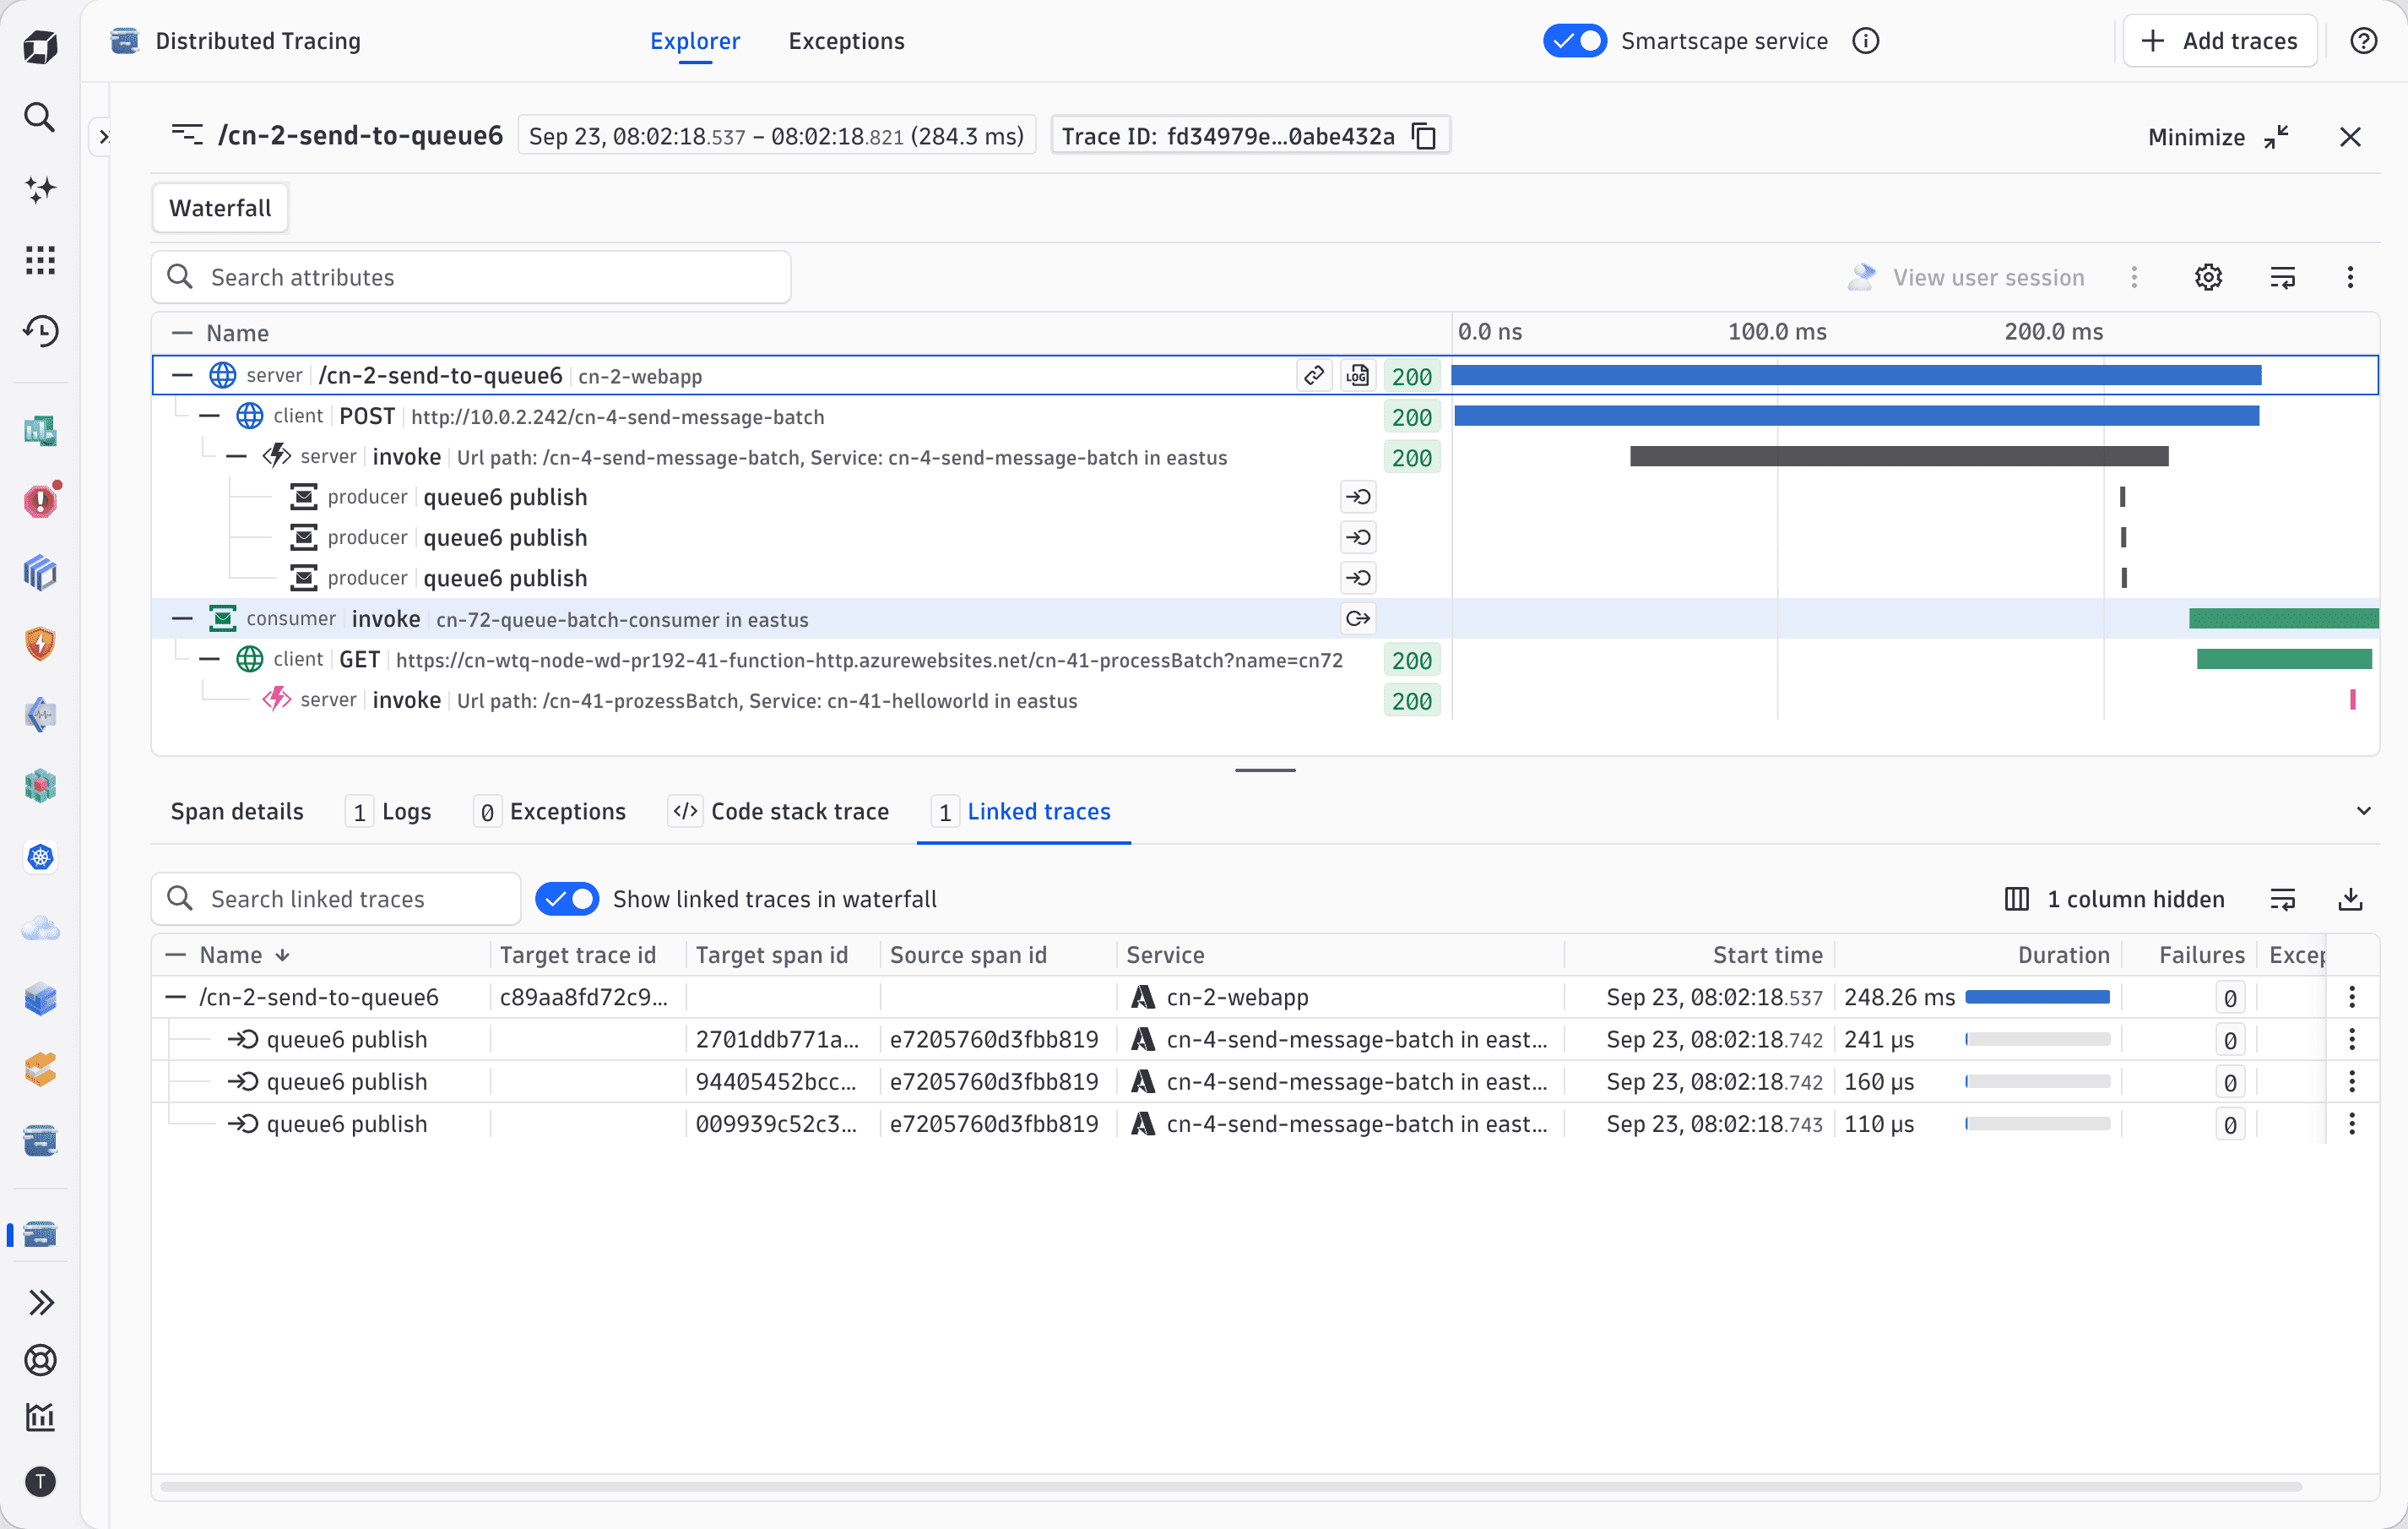Focus the Search linked traces field
This screenshot has width=2408, height=1529.
[x=336, y=899]
